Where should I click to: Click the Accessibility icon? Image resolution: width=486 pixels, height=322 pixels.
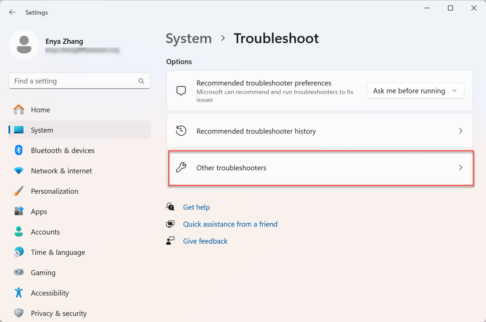[19, 292]
